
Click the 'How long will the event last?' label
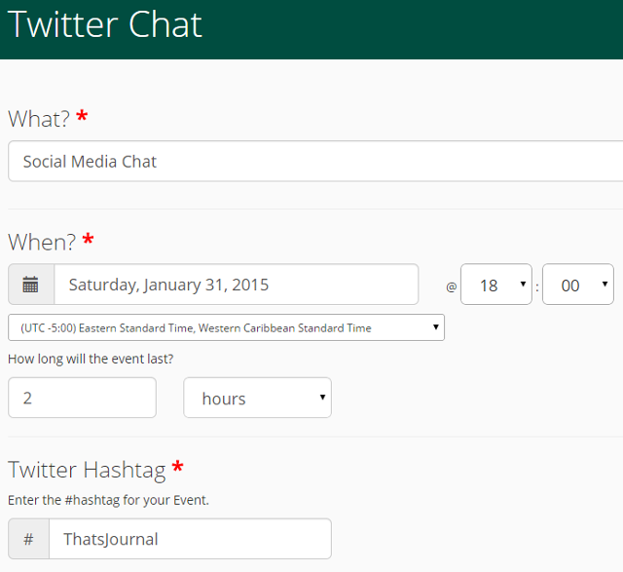91,359
